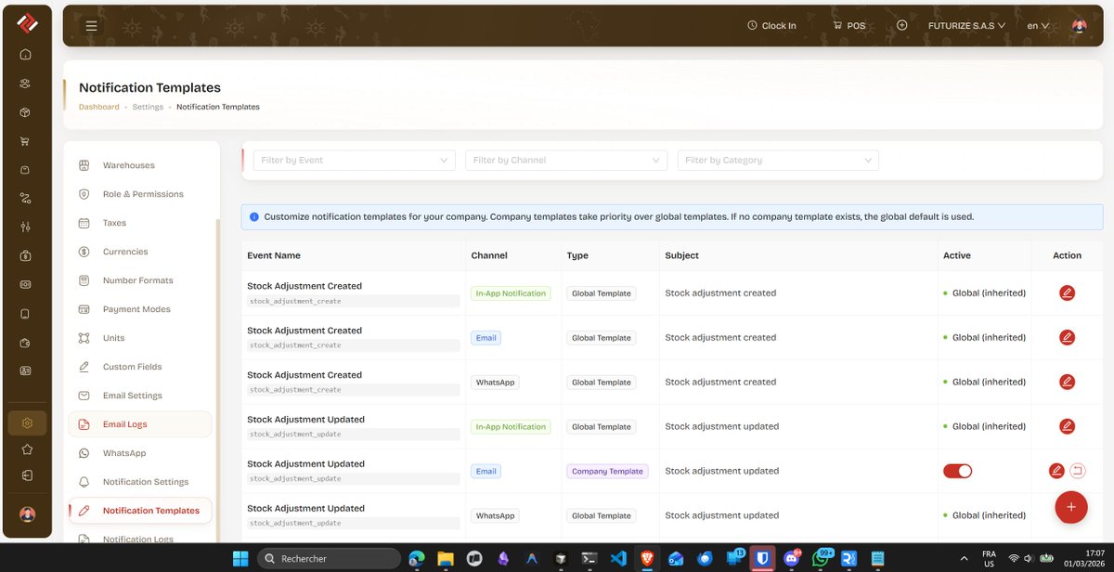1114x572 pixels.
Task: Open the Filter by Channel dropdown
Action: [x=566, y=160]
